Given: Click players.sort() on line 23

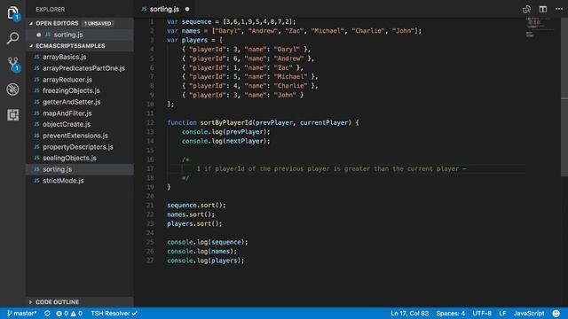Looking at the screenshot, I should (x=194, y=223).
